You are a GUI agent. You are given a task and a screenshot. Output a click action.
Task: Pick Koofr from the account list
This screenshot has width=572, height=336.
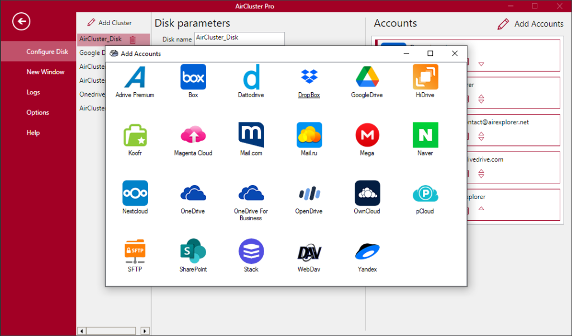pyautogui.click(x=135, y=139)
